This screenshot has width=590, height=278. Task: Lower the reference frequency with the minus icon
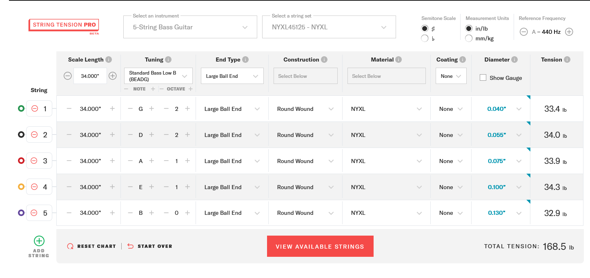pyautogui.click(x=524, y=32)
